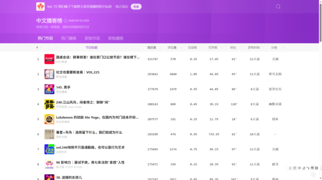Open the 肥话连篇 cover art in row 2
Image resolution: width=322 pixels, height=180 pixels.
[49, 74]
